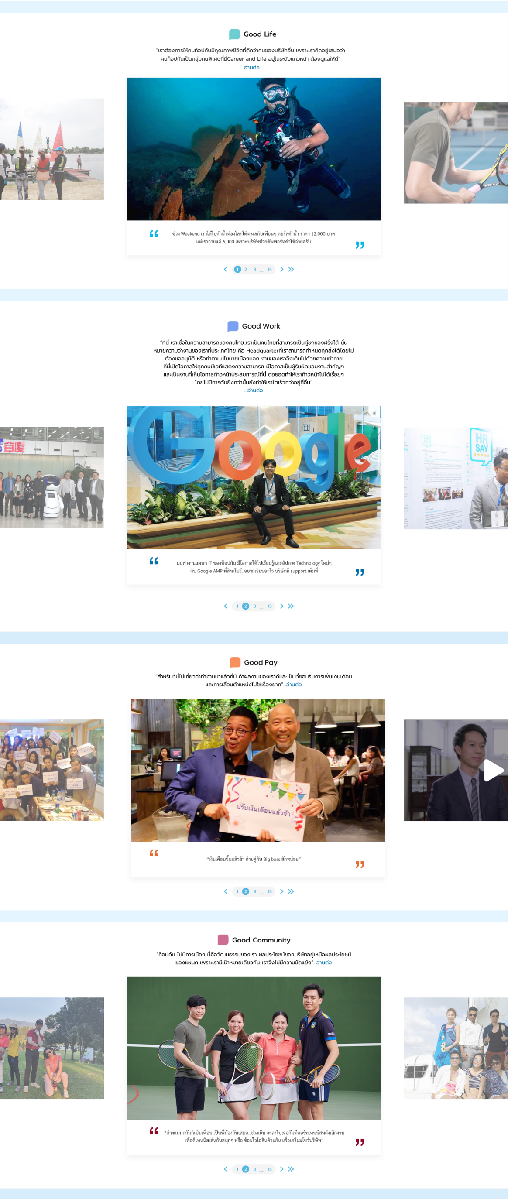This screenshot has height=1199, width=508.
Task: Click the sailing boats thumbnail beside Good Life
Action: tap(51, 149)
